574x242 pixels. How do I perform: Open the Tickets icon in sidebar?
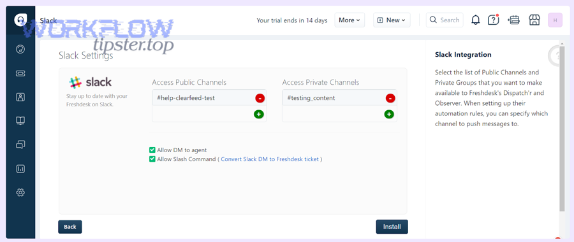pyautogui.click(x=20, y=73)
